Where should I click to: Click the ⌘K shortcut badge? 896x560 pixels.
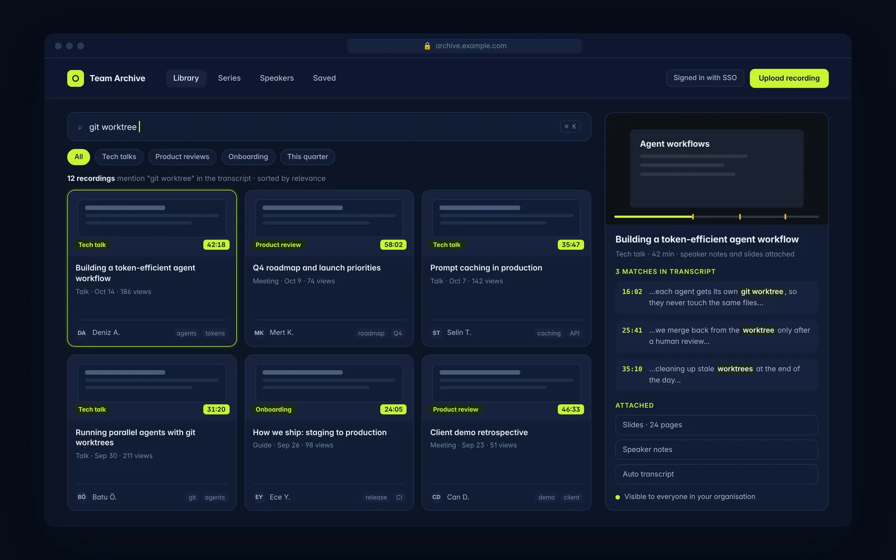[x=570, y=127]
